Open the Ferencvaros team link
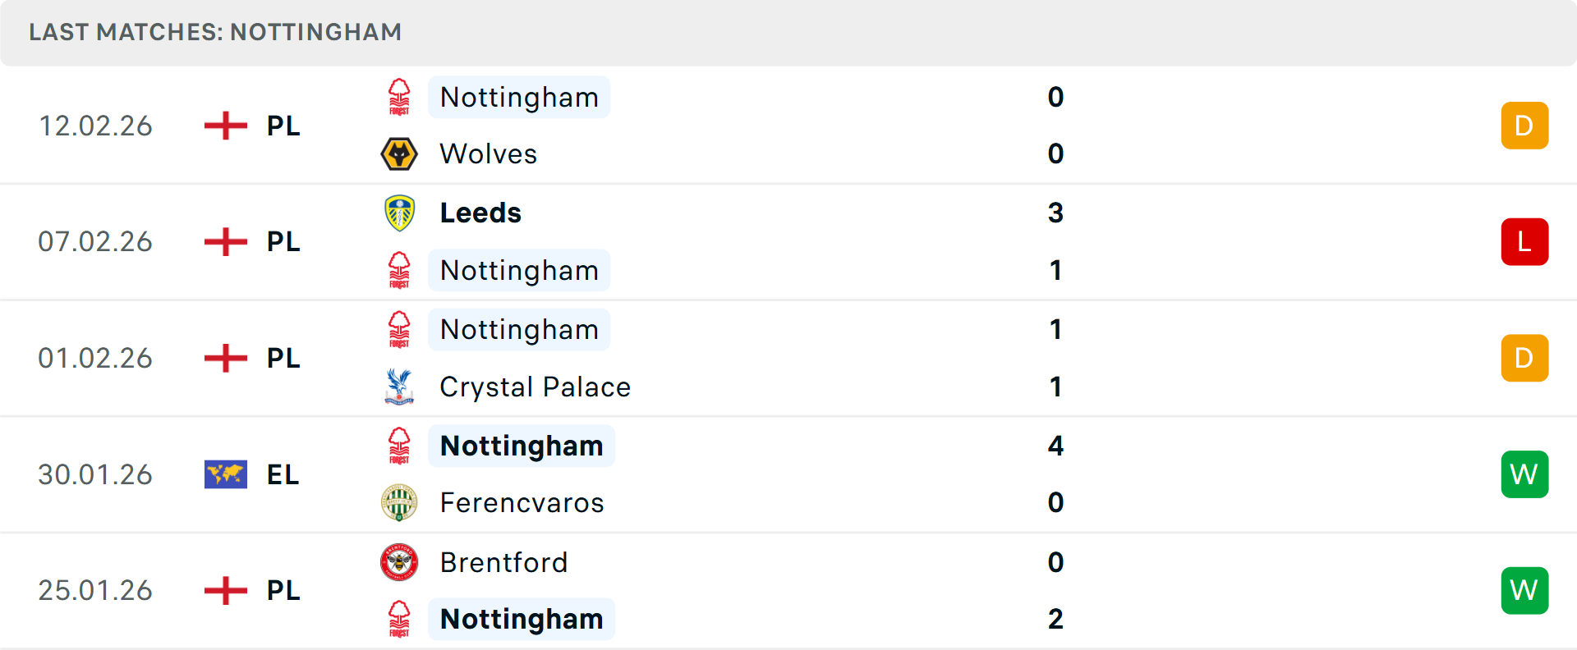This screenshot has width=1577, height=650. pos(522,502)
